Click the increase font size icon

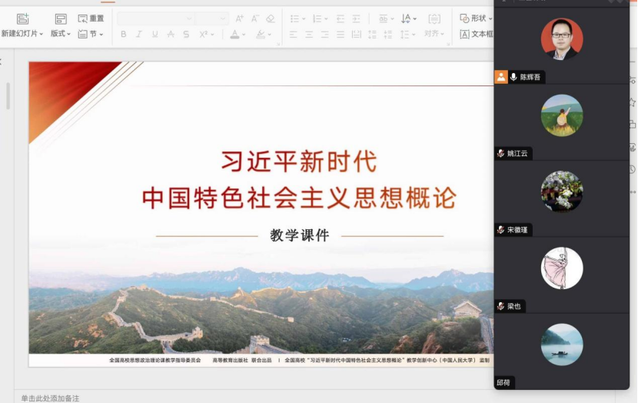(x=239, y=18)
